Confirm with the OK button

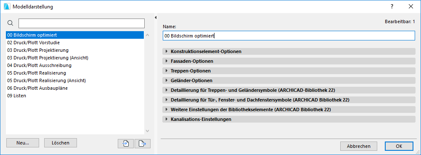click(x=399, y=146)
